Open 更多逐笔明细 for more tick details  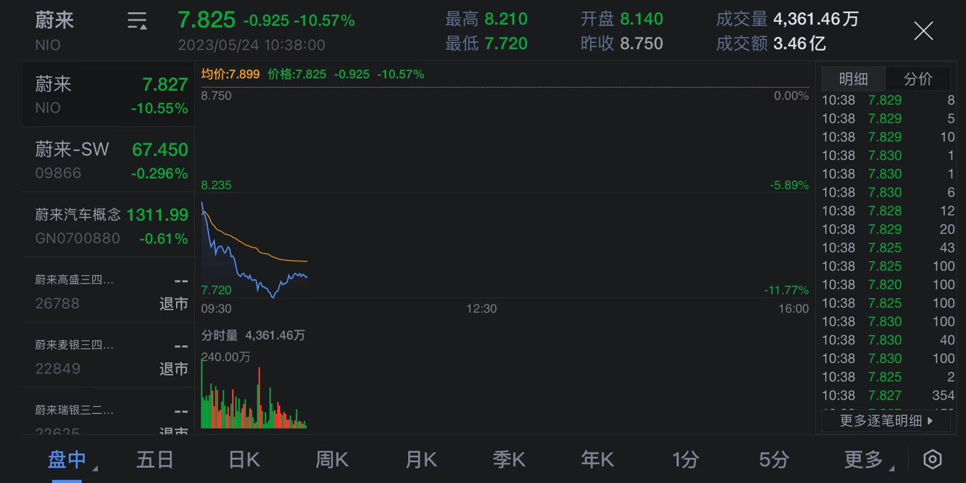pyautogui.click(x=886, y=421)
